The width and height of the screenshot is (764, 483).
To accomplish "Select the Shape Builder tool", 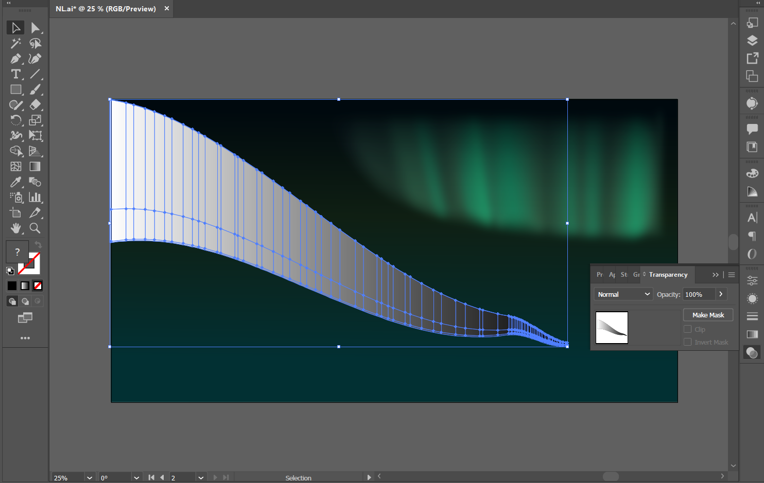I will click(x=15, y=151).
